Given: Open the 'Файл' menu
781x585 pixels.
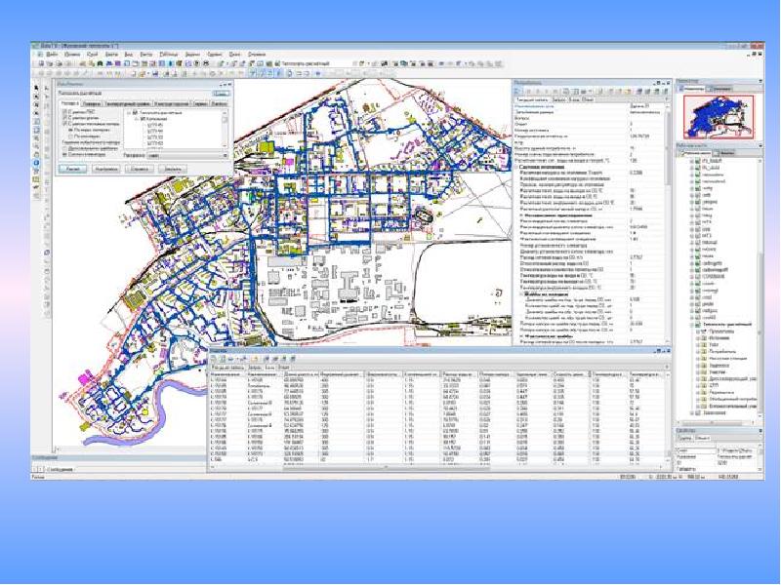Looking at the screenshot, I should [x=51, y=54].
